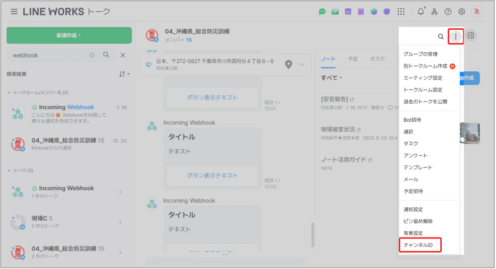Open 04_沖縄県_総合防災訓練 result dated 10. 24.
Image resolution: width=496 pixels, height=269 pixels.
coord(69,144)
